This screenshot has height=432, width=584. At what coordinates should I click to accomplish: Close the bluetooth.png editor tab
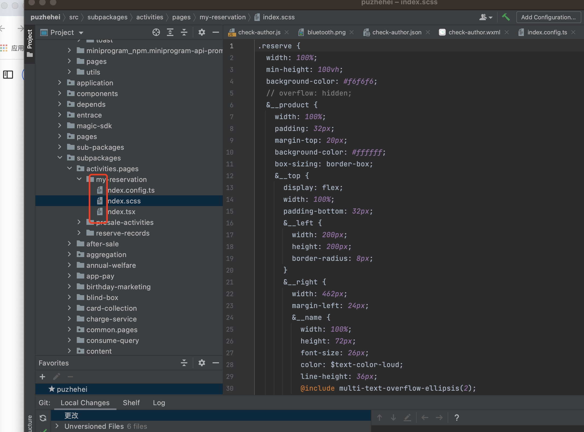(352, 32)
